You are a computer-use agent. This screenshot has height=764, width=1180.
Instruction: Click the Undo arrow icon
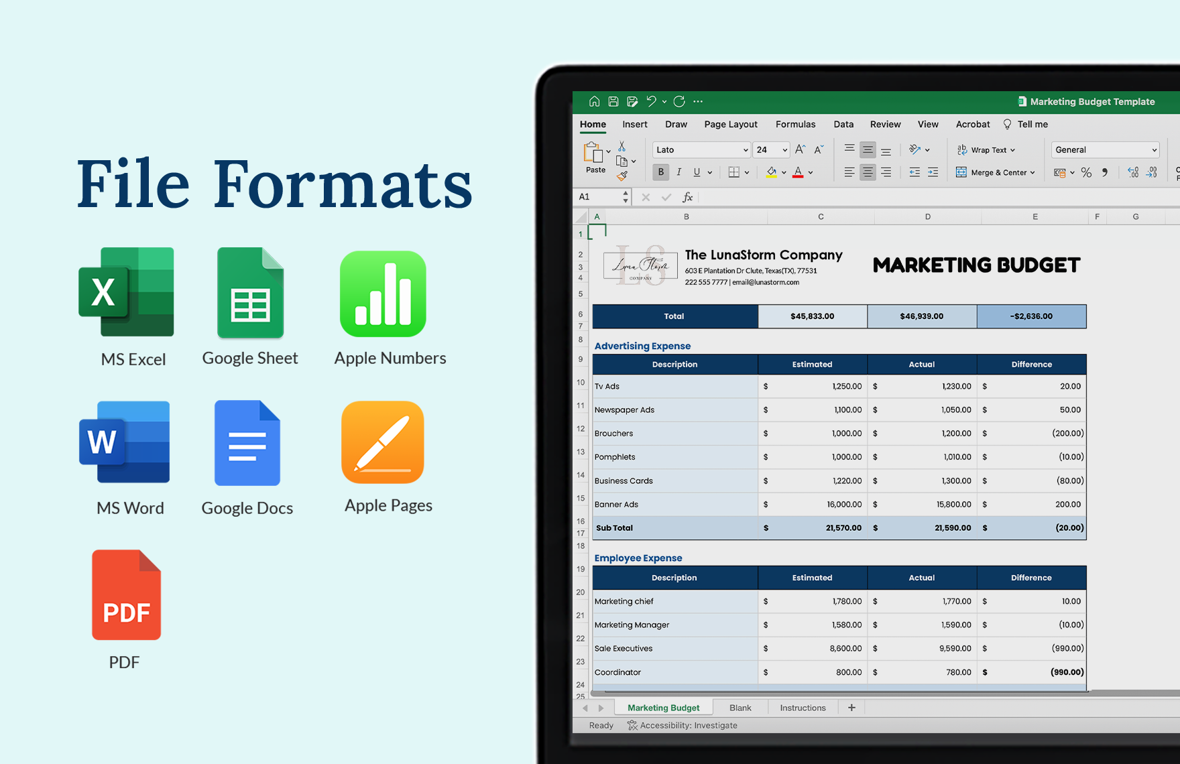click(651, 101)
